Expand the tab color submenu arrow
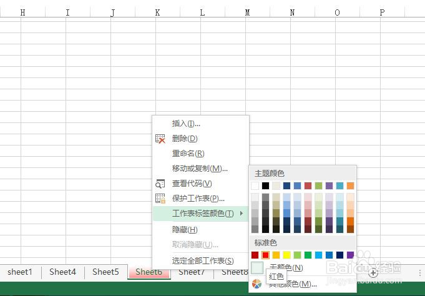Viewport: 425px width, 296px height. 242,214
